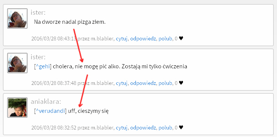The width and height of the screenshot is (277, 137).
Task: Open aniaklara's avatar thumbnail
Action: tap(17, 108)
